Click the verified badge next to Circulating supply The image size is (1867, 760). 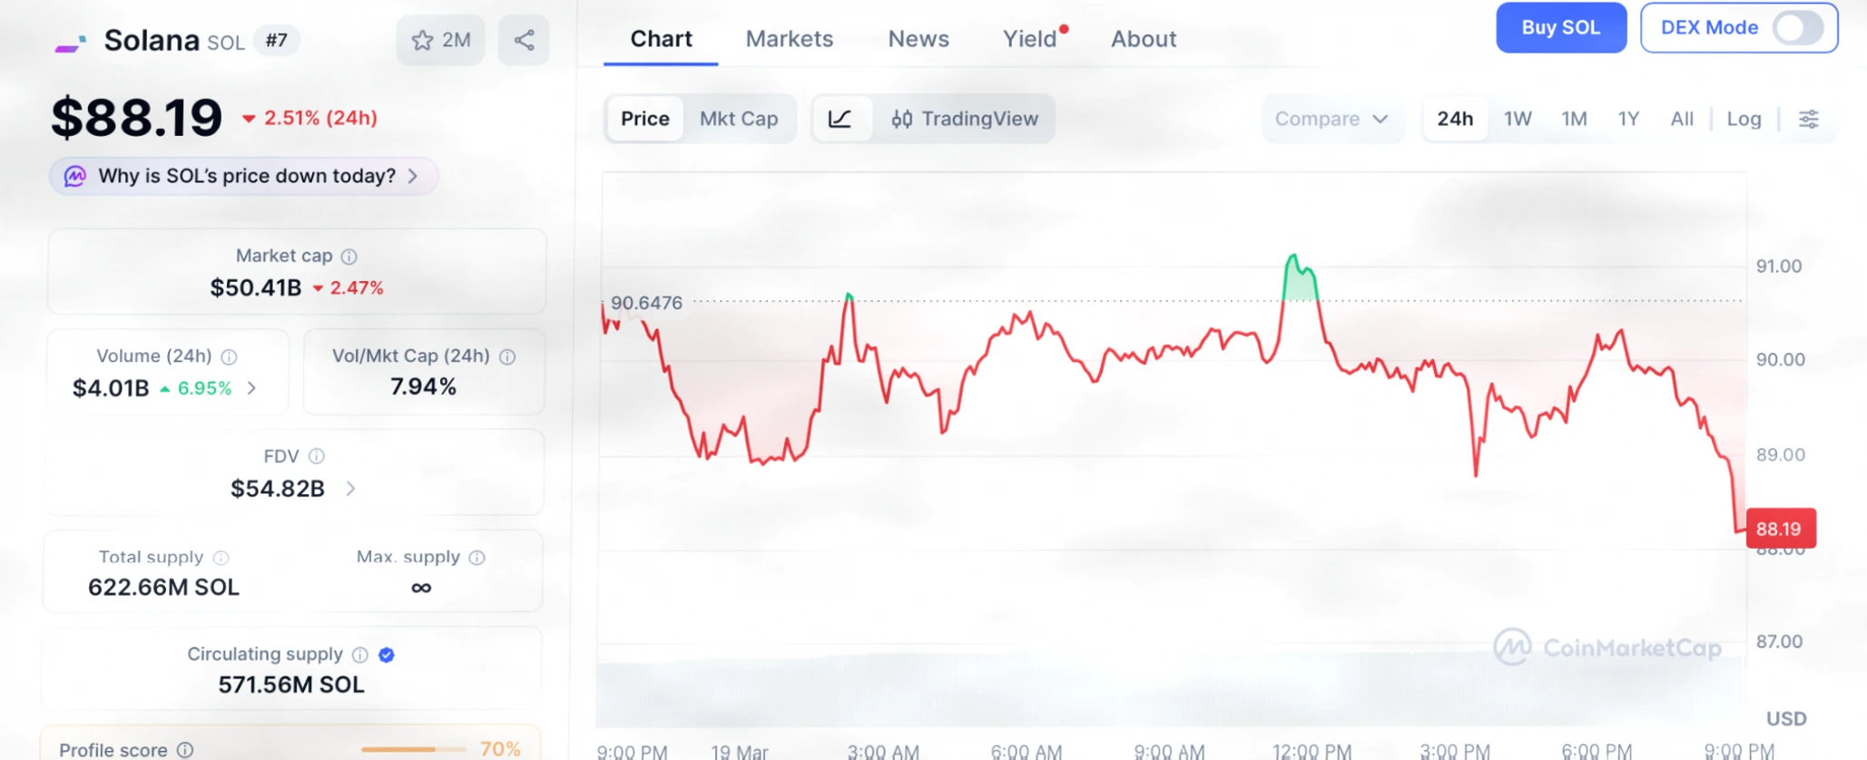(x=387, y=655)
